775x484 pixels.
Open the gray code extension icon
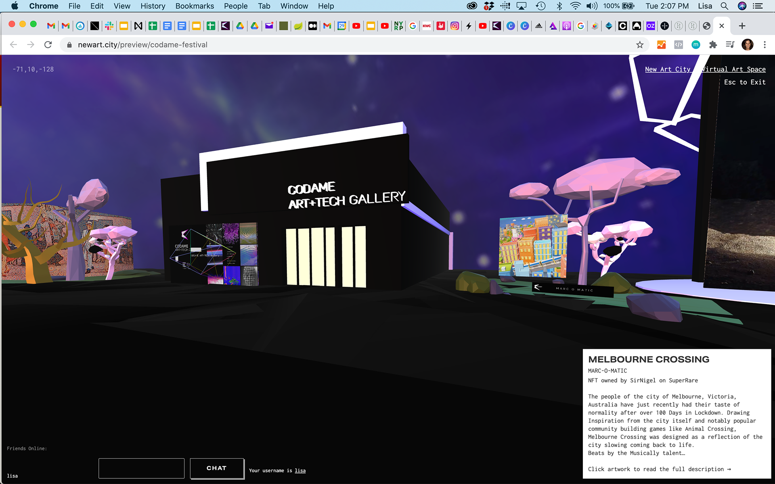pyautogui.click(x=679, y=45)
